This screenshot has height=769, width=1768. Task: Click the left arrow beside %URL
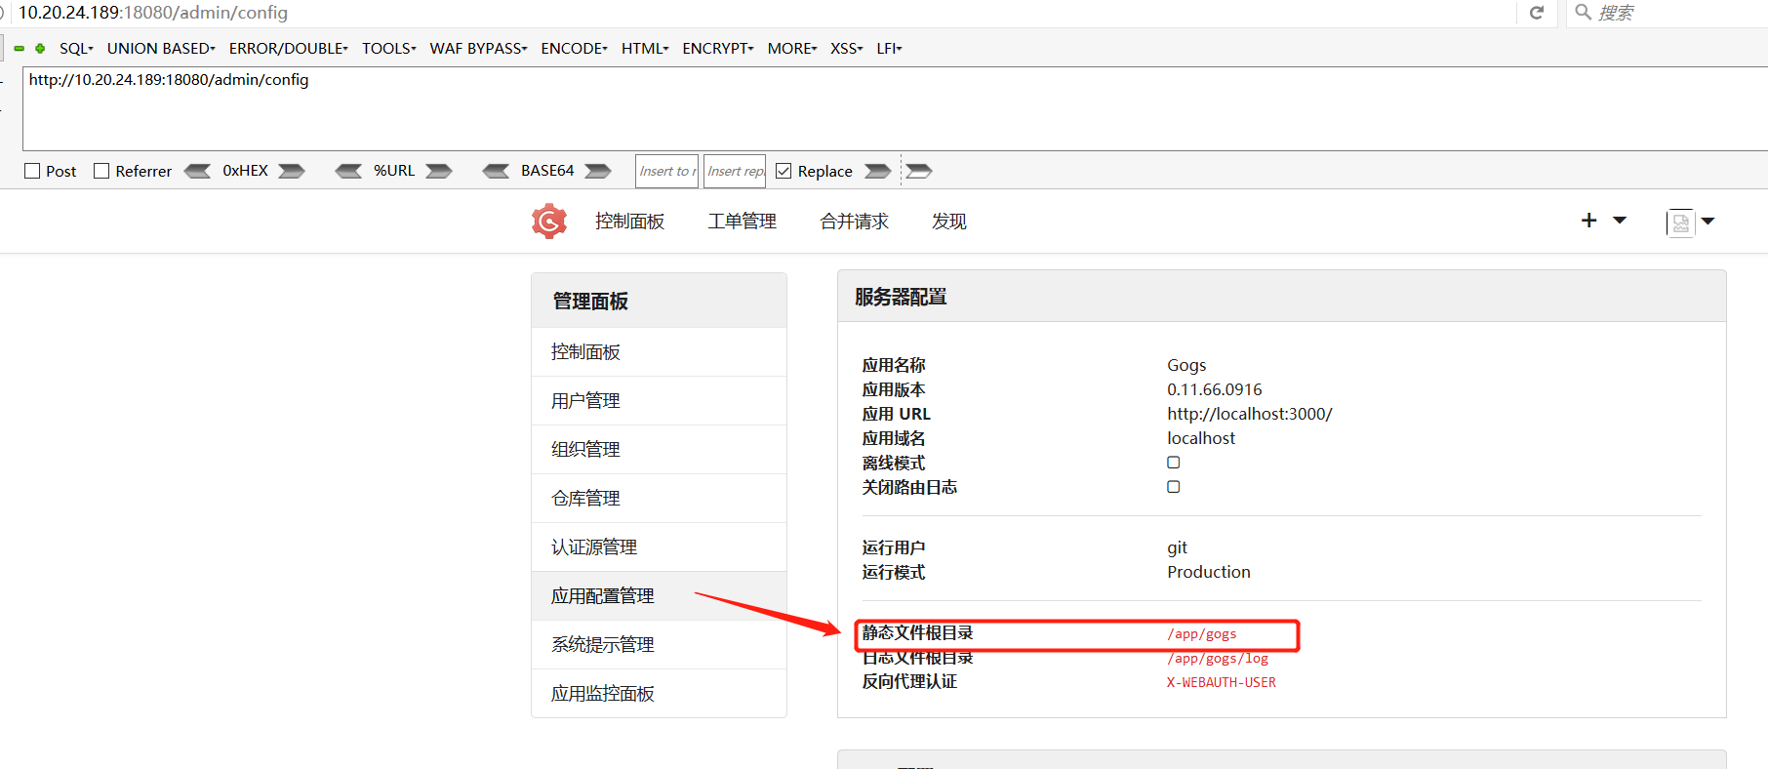tap(348, 171)
